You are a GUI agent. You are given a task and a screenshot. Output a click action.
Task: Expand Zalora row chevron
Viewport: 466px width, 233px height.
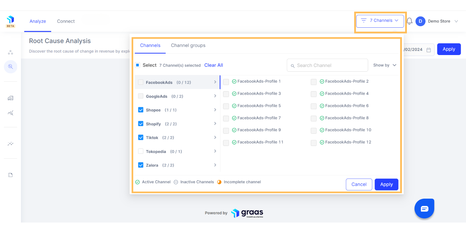click(215, 165)
